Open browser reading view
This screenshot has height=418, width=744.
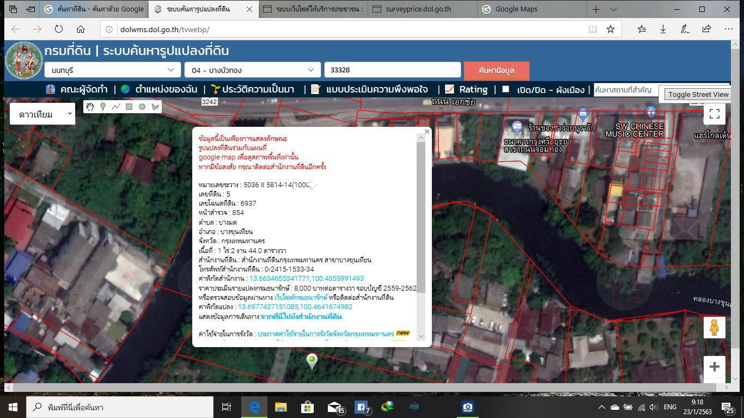tap(593, 29)
